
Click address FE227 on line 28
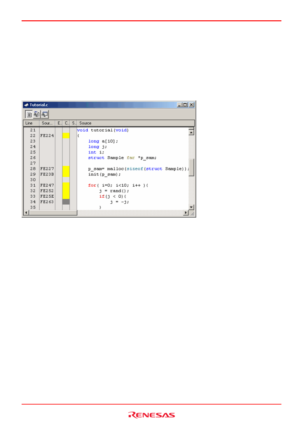[x=47, y=169]
